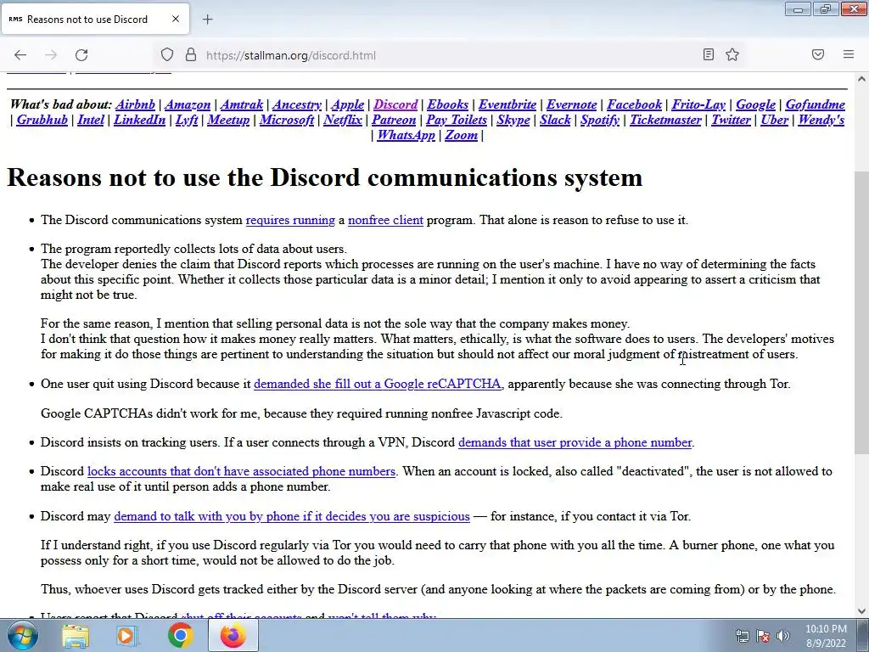
Task: Open the Slack link
Action: click(x=555, y=120)
